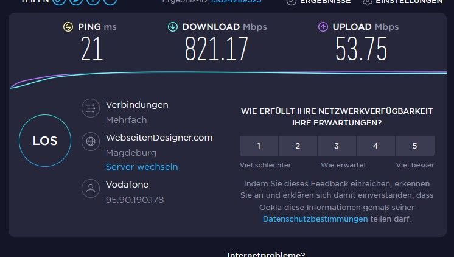Click the Verbindungen connections icon

point(91,108)
